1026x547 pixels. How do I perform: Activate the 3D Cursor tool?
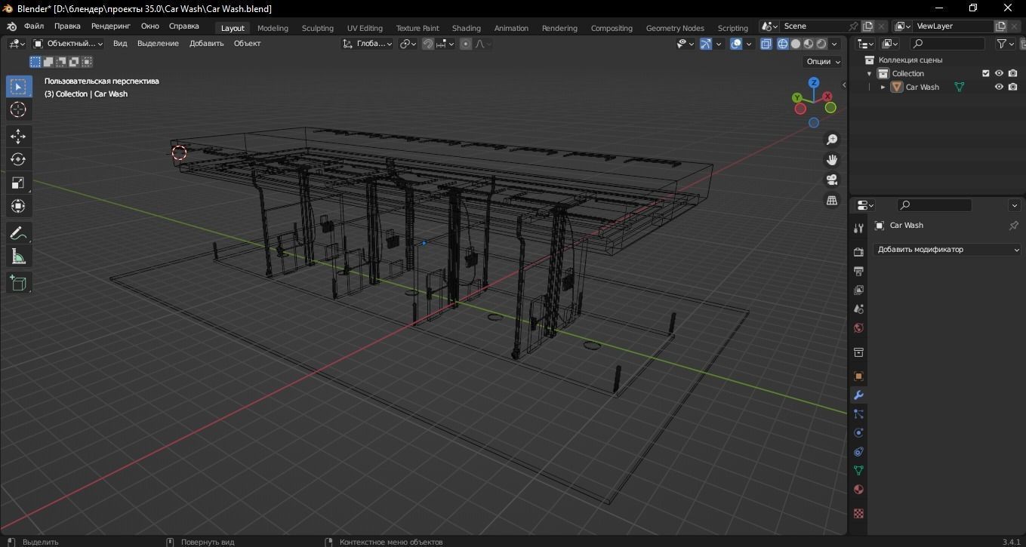click(18, 110)
